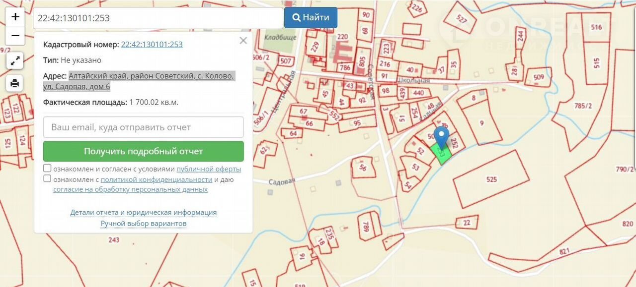This screenshot has width=636, height=287.
Task: Toggle fullscreen map view
Action: point(15,61)
